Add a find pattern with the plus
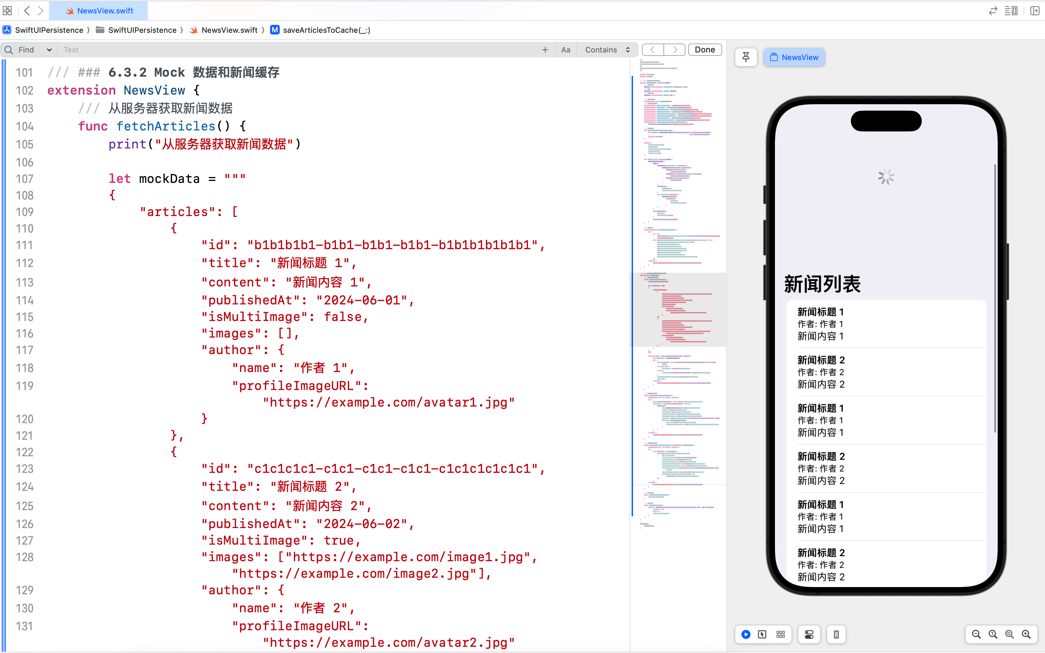Viewport: 1045px width, 653px height. 545,50
